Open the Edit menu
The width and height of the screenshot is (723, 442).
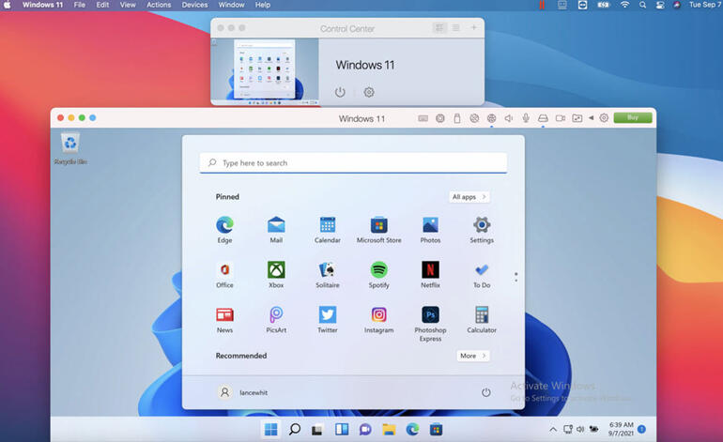click(102, 5)
